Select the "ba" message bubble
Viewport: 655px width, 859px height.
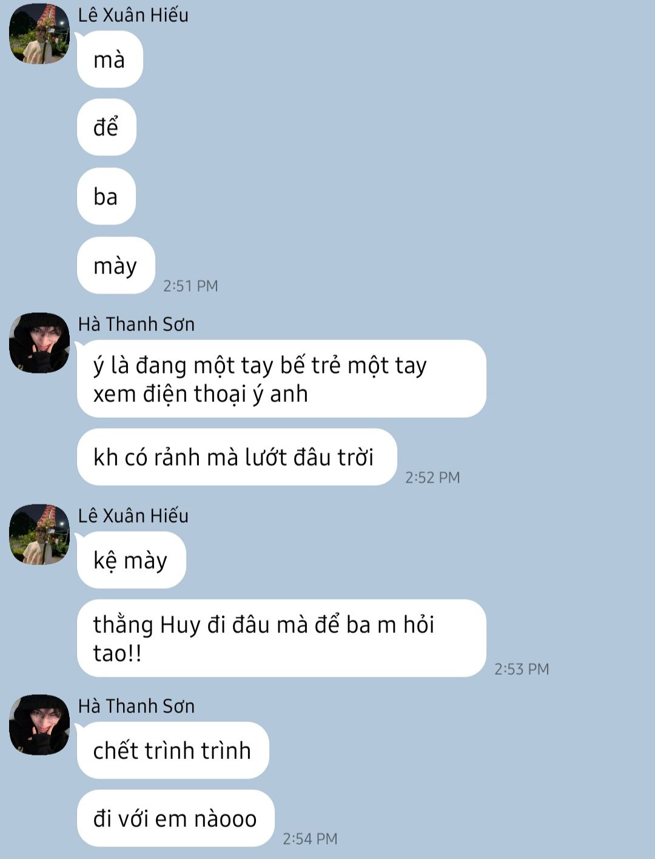pyautogui.click(x=106, y=196)
